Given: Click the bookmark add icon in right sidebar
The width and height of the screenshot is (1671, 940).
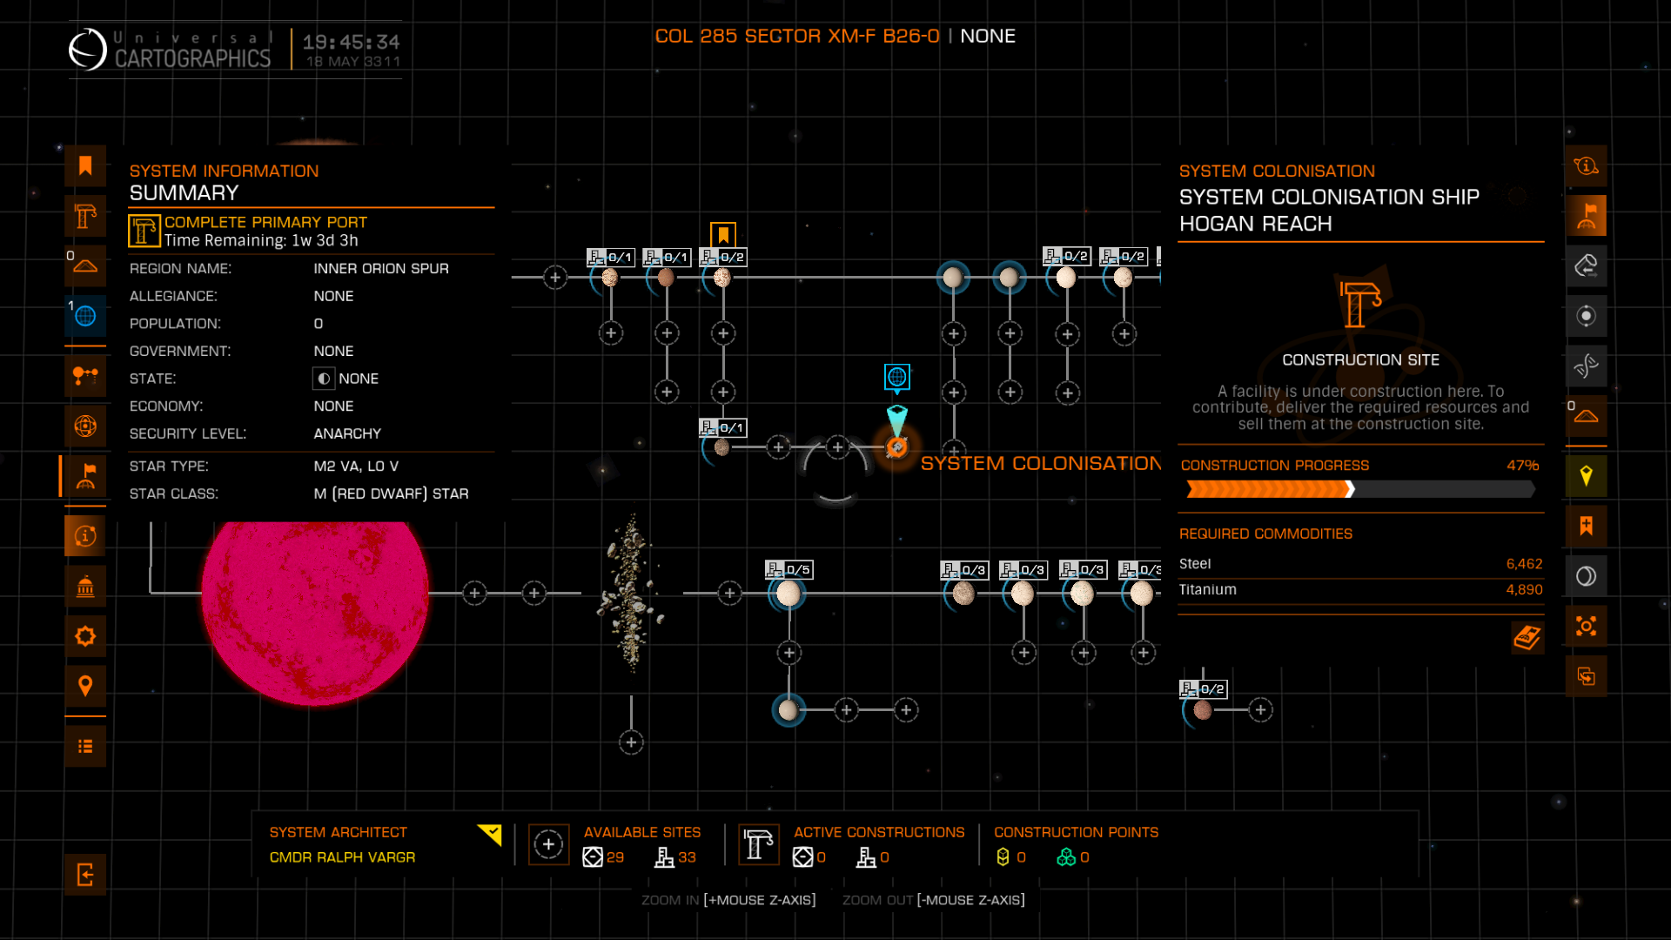Looking at the screenshot, I should (x=1586, y=526).
